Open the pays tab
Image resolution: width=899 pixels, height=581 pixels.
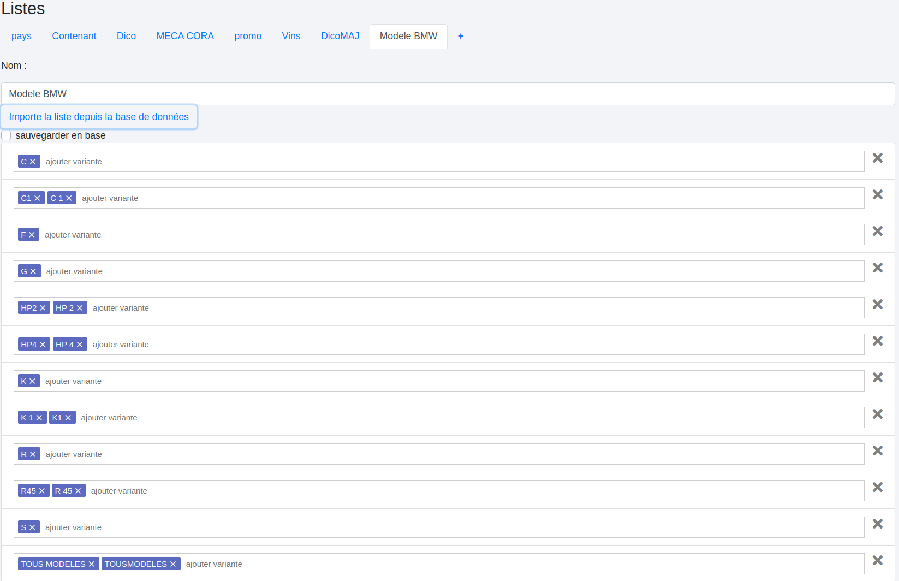pos(21,36)
